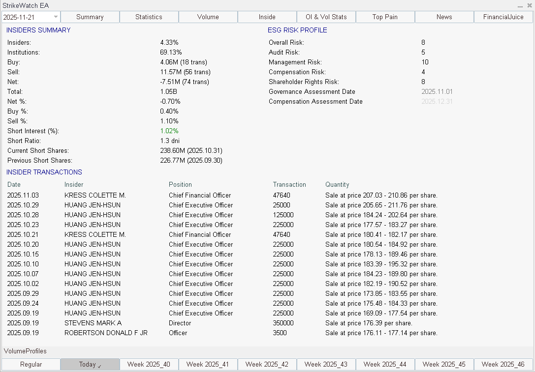Screen dimensions: 535x372
Task: Open the Top Pain tab
Action: coord(385,17)
